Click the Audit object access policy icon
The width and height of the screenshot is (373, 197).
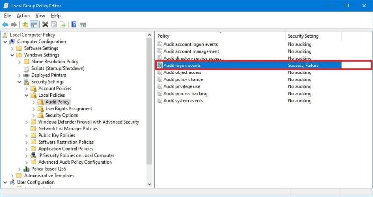(x=160, y=72)
